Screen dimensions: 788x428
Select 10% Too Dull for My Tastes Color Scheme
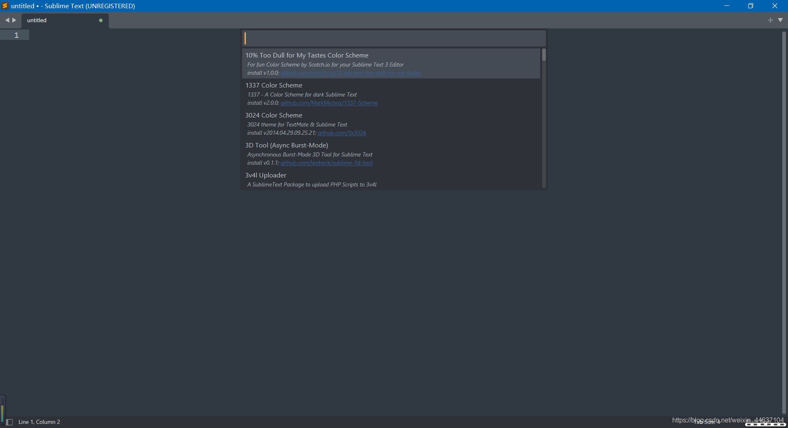pyautogui.click(x=391, y=63)
